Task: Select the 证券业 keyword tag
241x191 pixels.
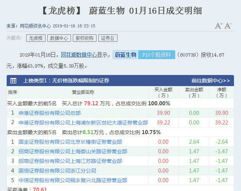Action: coord(108,38)
